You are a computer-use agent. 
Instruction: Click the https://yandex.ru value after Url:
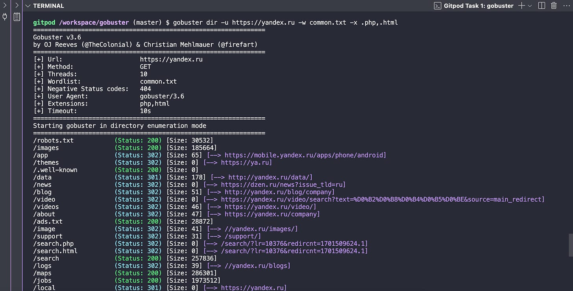pyautogui.click(x=171, y=59)
